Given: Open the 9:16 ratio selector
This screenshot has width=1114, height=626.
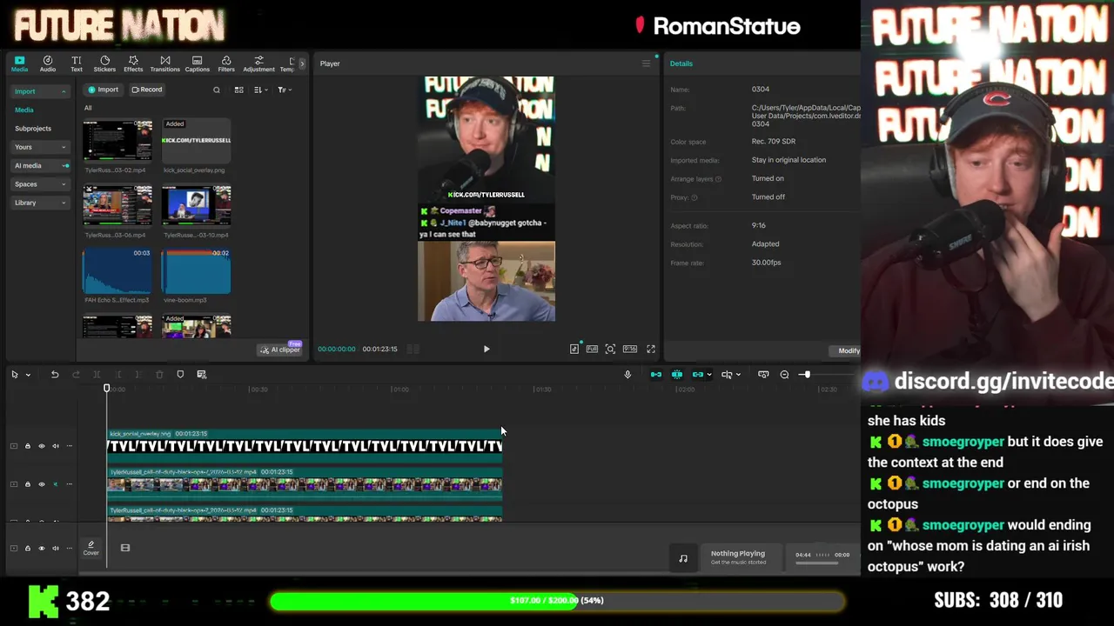Looking at the screenshot, I should pyautogui.click(x=629, y=349).
